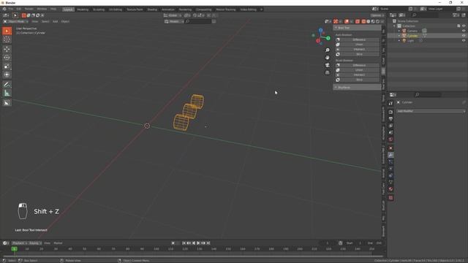Image resolution: width=468 pixels, height=263 pixels.
Task: Switch orthographic/perspective grid icon
Action: point(328,72)
